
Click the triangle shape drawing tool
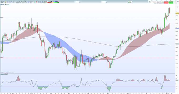tap(42, 2)
